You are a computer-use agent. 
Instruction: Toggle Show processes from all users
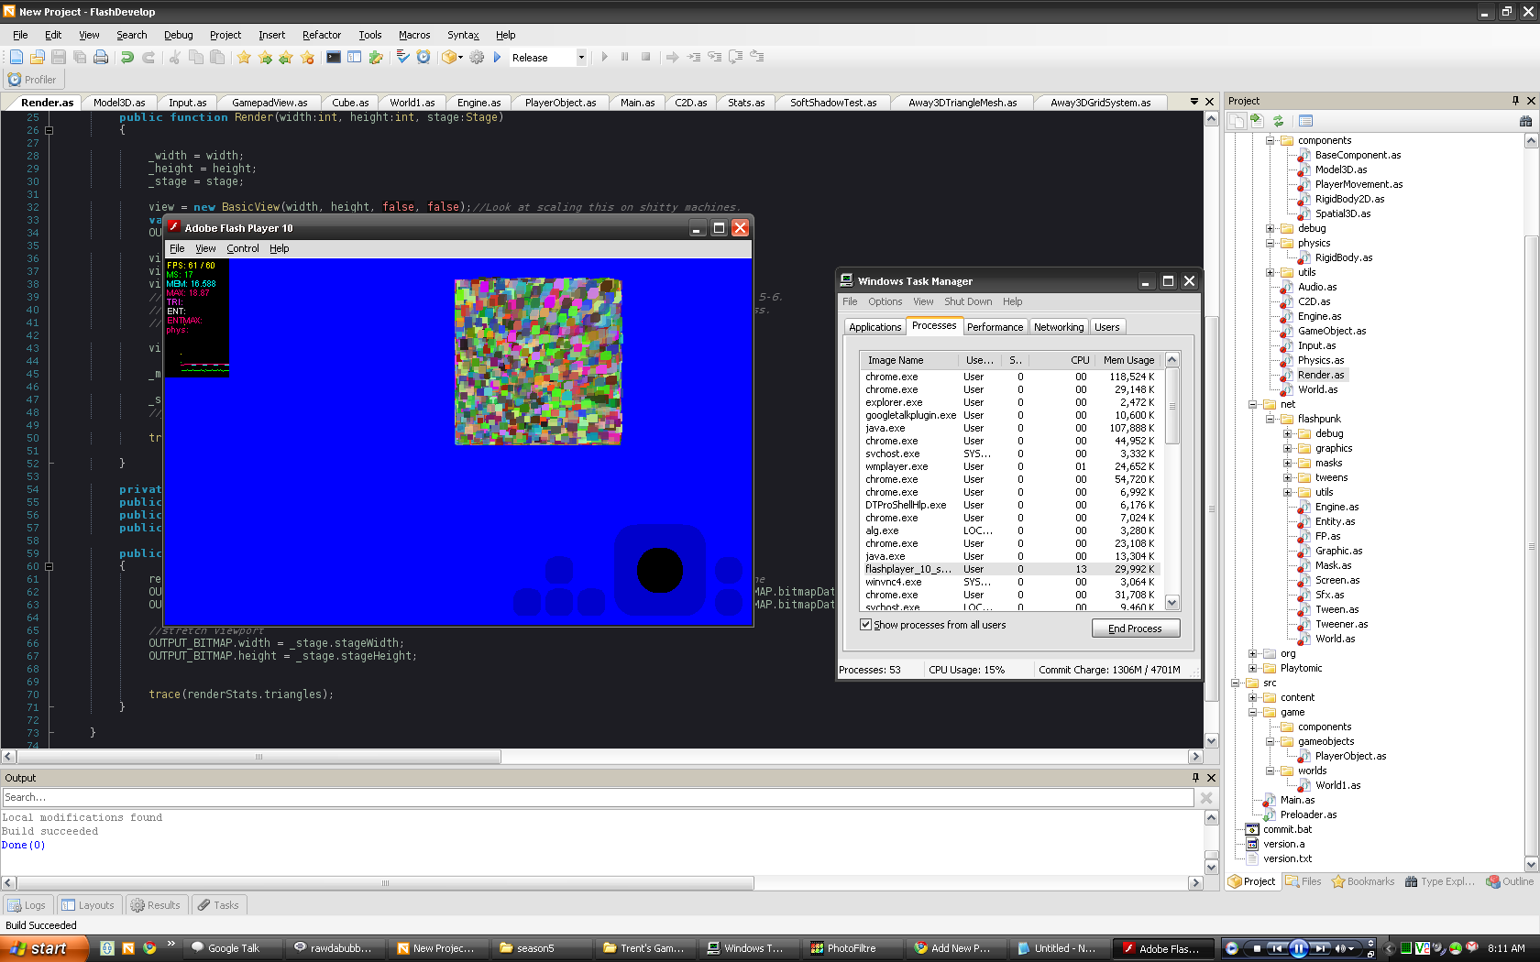click(865, 625)
